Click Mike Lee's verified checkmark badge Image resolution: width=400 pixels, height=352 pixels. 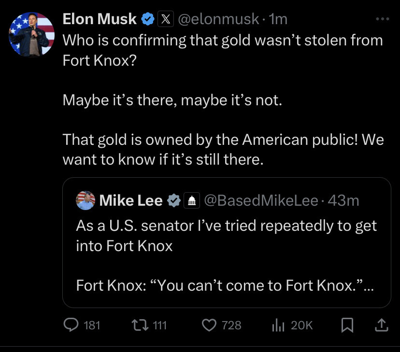(174, 201)
